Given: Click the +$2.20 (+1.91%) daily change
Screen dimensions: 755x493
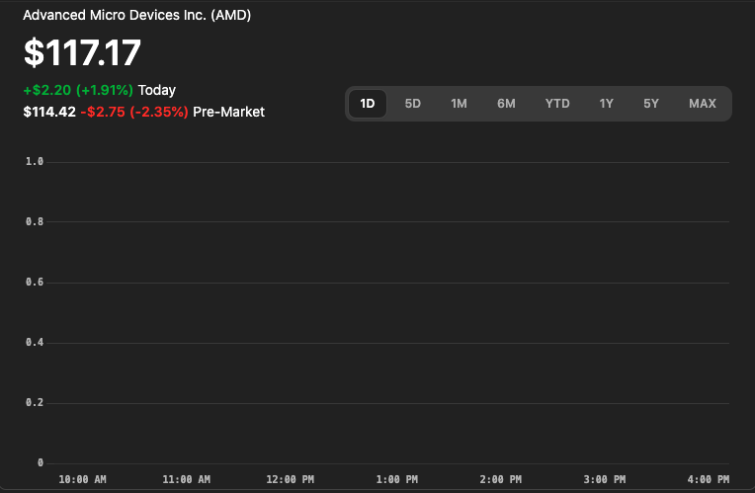Looking at the screenshot, I should coord(78,90).
